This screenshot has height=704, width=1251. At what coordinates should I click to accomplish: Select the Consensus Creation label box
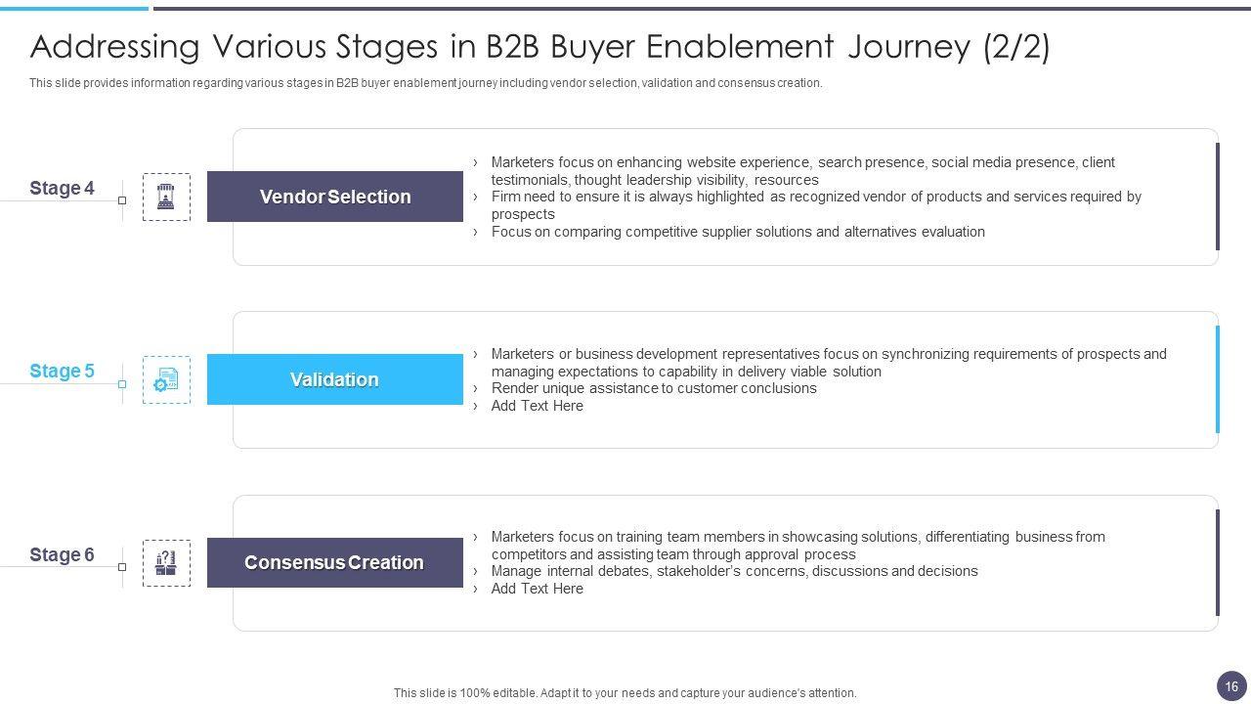(x=335, y=563)
